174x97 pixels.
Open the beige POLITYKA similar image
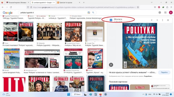pos(140,87)
